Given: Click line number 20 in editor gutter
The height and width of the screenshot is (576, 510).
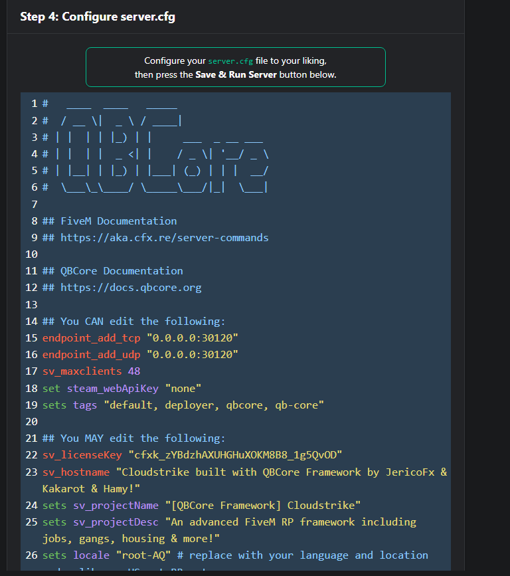Looking at the screenshot, I should (x=32, y=422).
